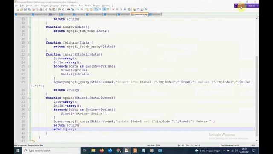Click the Cut scissors icon
This screenshot has width=273, height=154.
46,9
